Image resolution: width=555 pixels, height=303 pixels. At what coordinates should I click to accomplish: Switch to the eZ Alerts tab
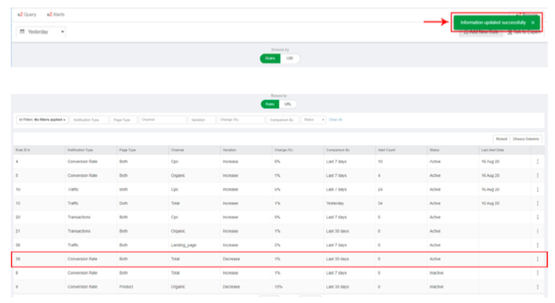(56, 14)
